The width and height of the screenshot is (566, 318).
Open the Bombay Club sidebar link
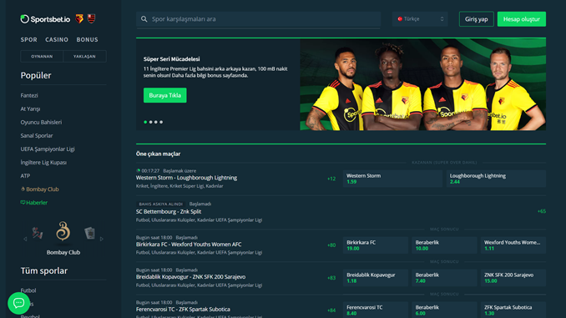(x=40, y=189)
